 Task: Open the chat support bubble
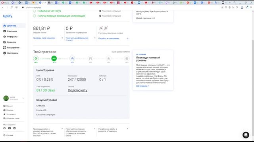tap(246, 135)
